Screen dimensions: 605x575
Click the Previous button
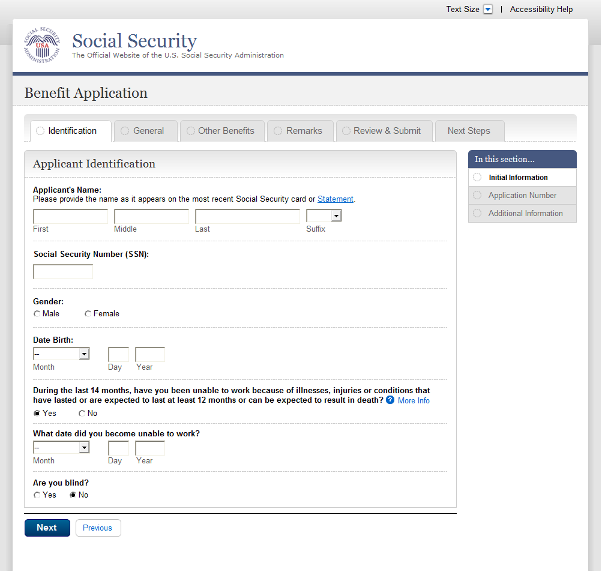tap(98, 528)
